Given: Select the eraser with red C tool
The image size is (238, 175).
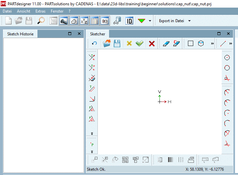Looking at the screenshot, I should tap(176, 43).
